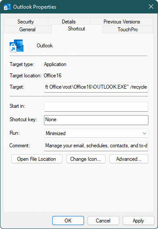Click the 'Application' target type value
This screenshot has height=229, width=158.
[55, 64]
